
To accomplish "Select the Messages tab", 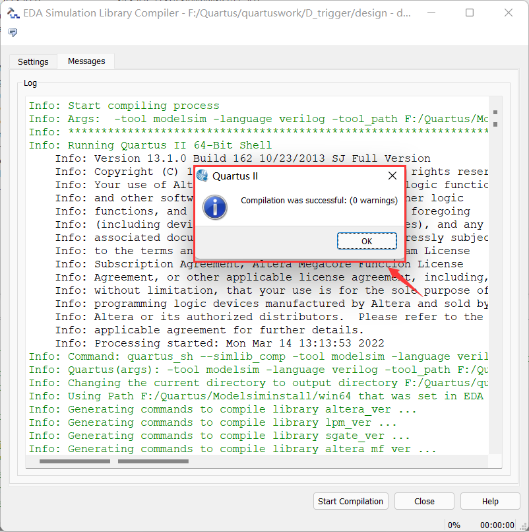I will coord(86,61).
